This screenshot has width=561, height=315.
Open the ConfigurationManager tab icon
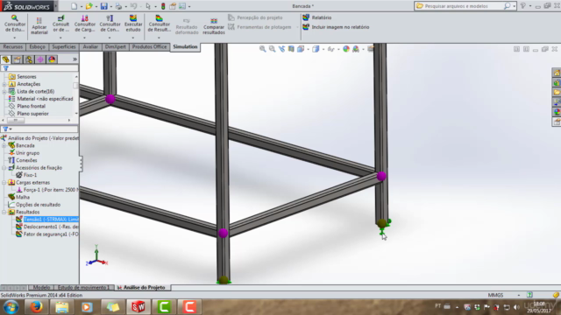[x=29, y=59]
